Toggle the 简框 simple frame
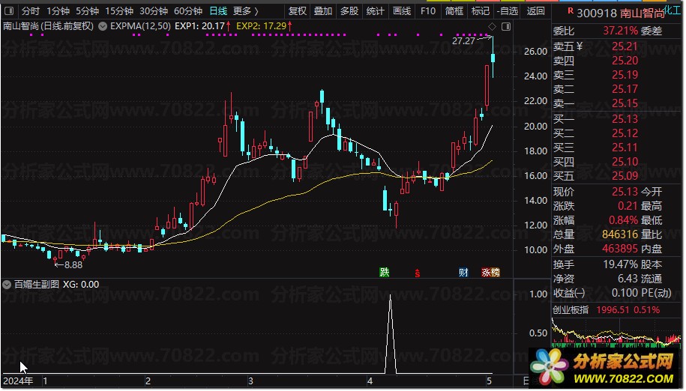This screenshot has width=686, height=391. [454, 11]
